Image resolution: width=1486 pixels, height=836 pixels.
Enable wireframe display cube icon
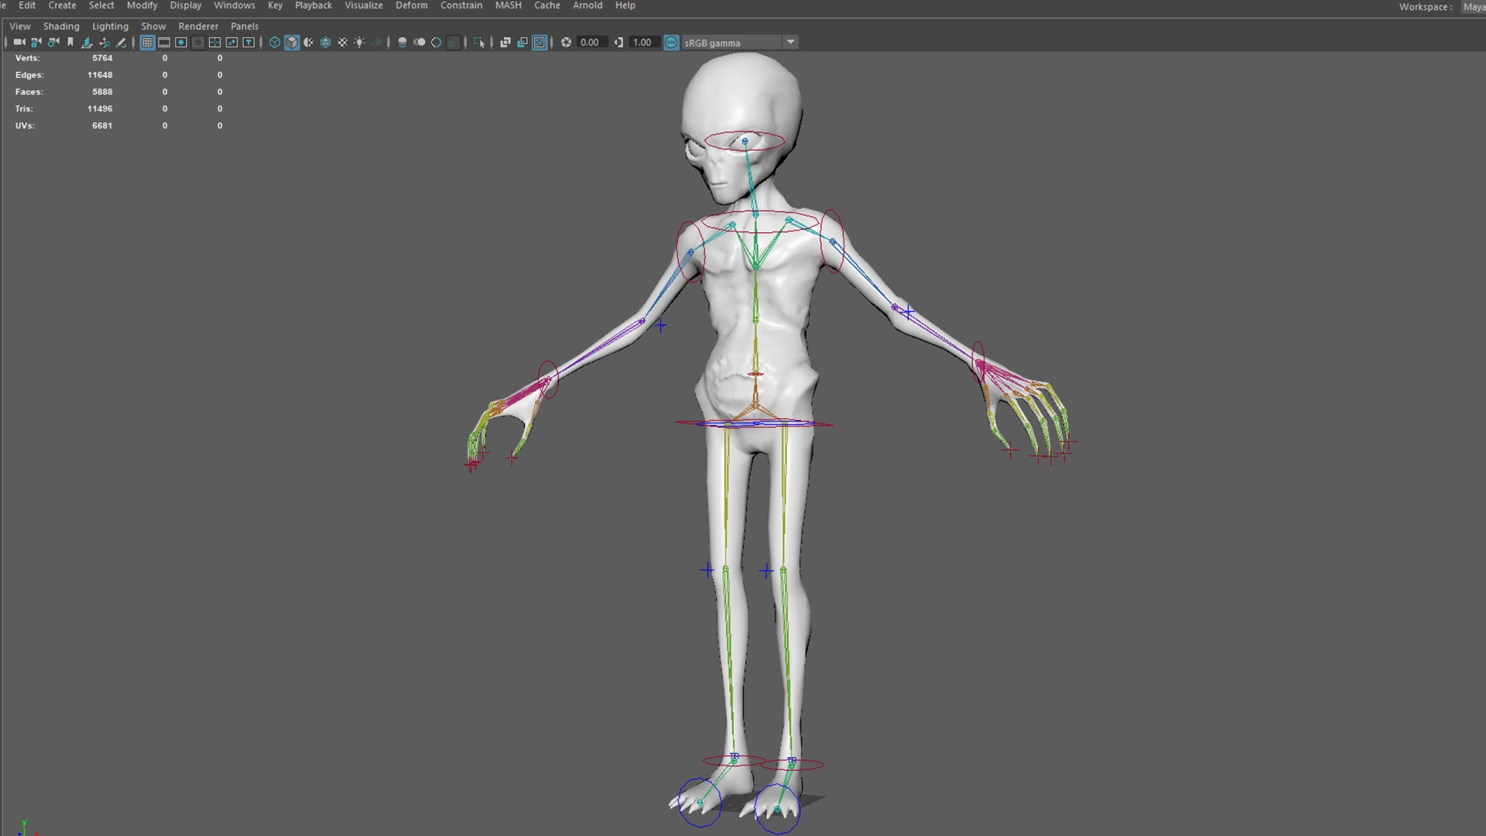tap(275, 43)
